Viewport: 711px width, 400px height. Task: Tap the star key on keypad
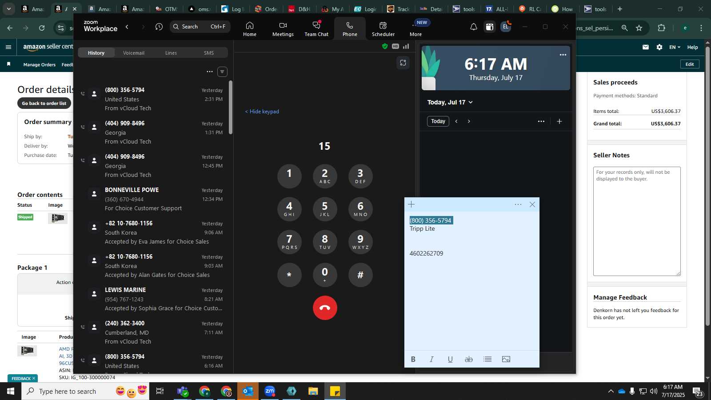tap(289, 275)
